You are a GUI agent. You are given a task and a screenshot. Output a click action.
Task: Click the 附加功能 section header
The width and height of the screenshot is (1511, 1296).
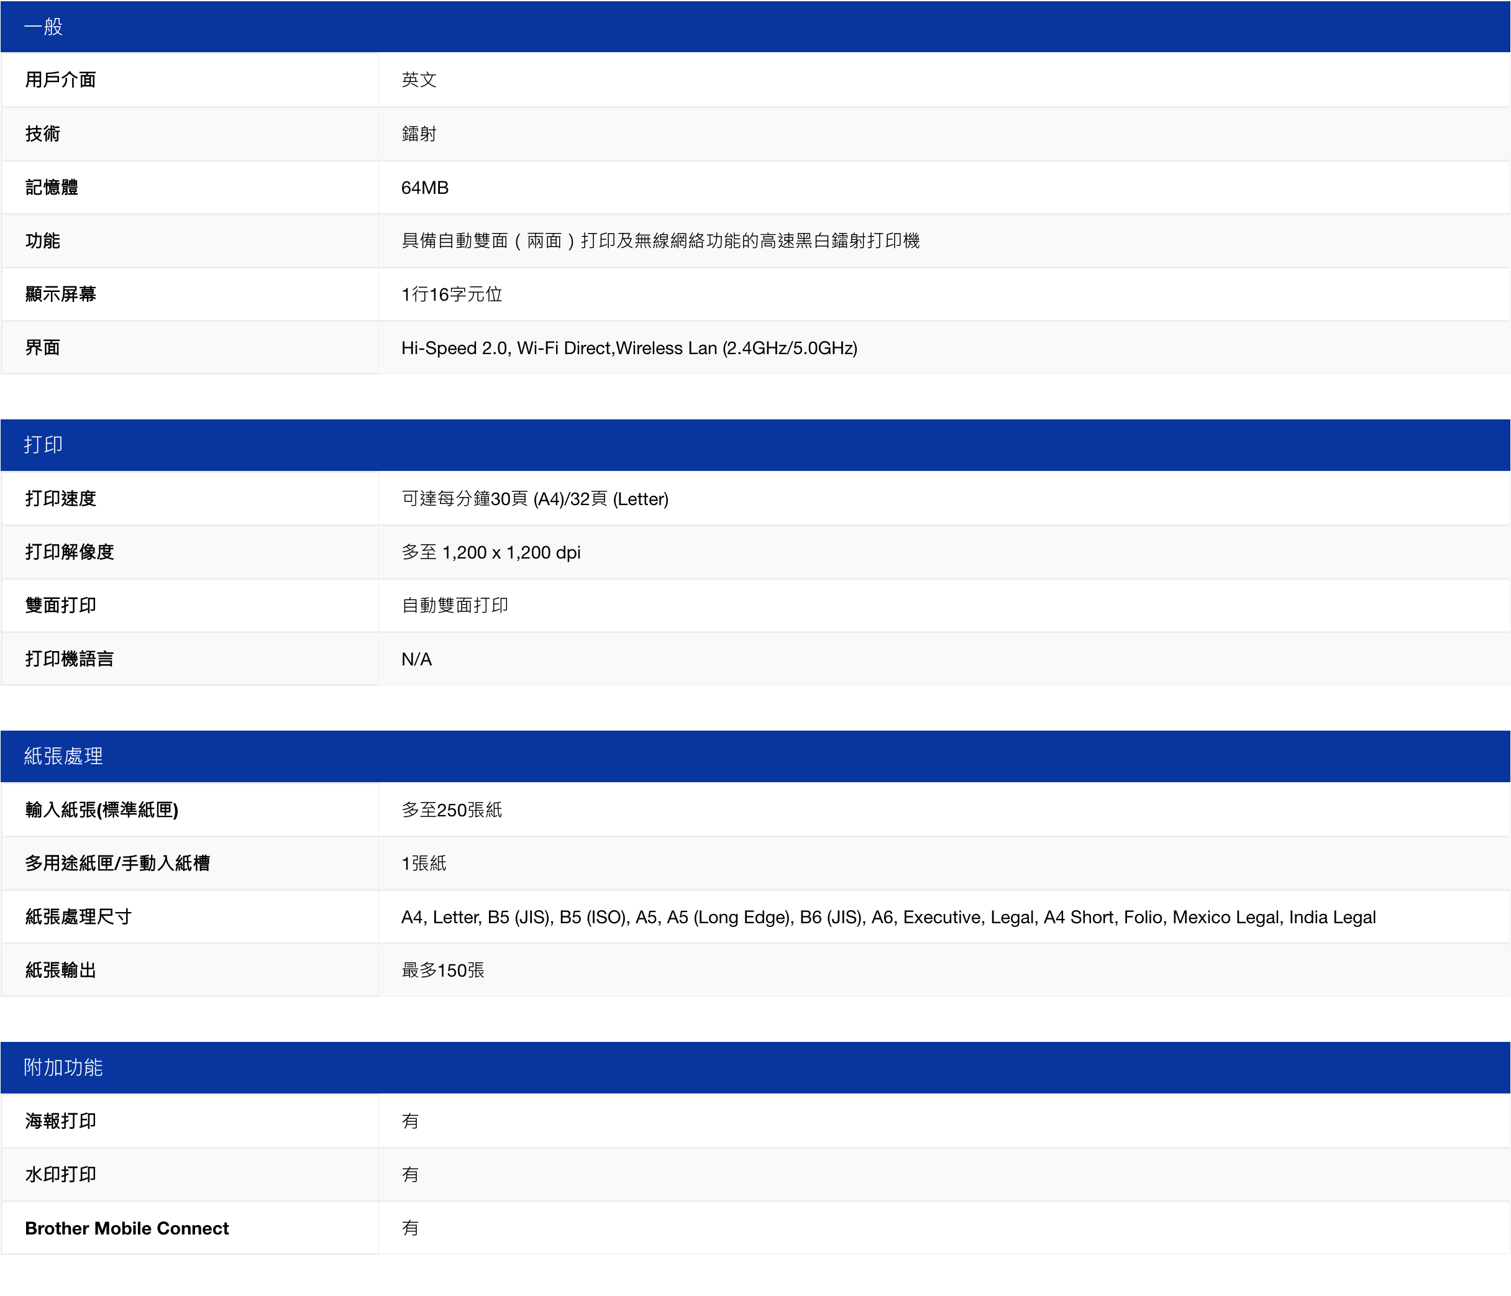(63, 1068)
